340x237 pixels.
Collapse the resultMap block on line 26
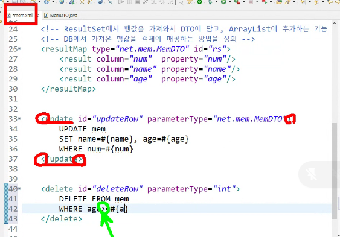[x=19, y=49]
